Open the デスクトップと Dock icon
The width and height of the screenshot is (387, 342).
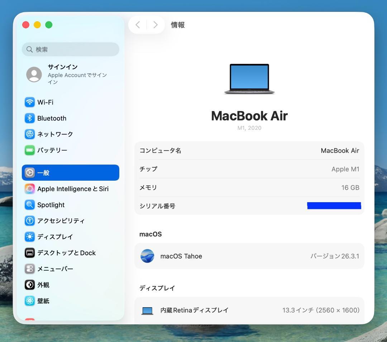pos(30,253)
